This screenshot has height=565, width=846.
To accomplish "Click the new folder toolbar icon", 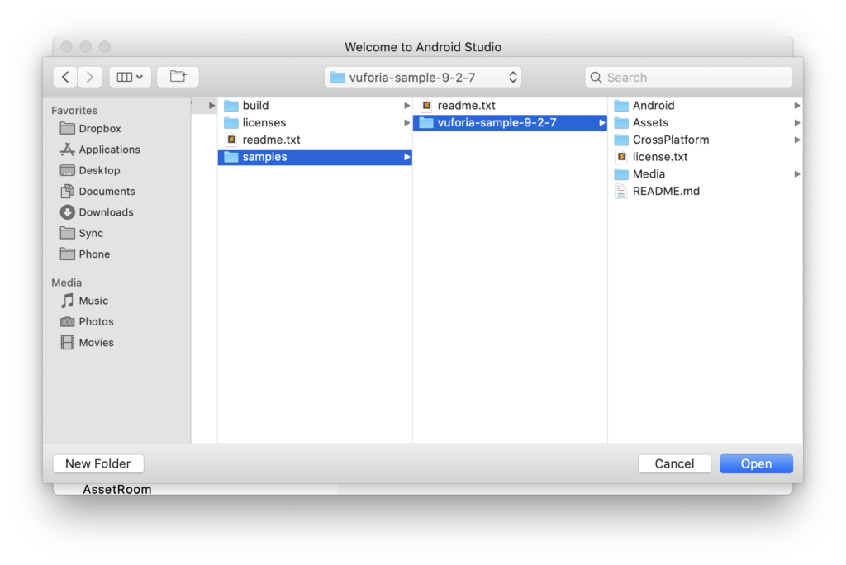I will coord(178,77).
